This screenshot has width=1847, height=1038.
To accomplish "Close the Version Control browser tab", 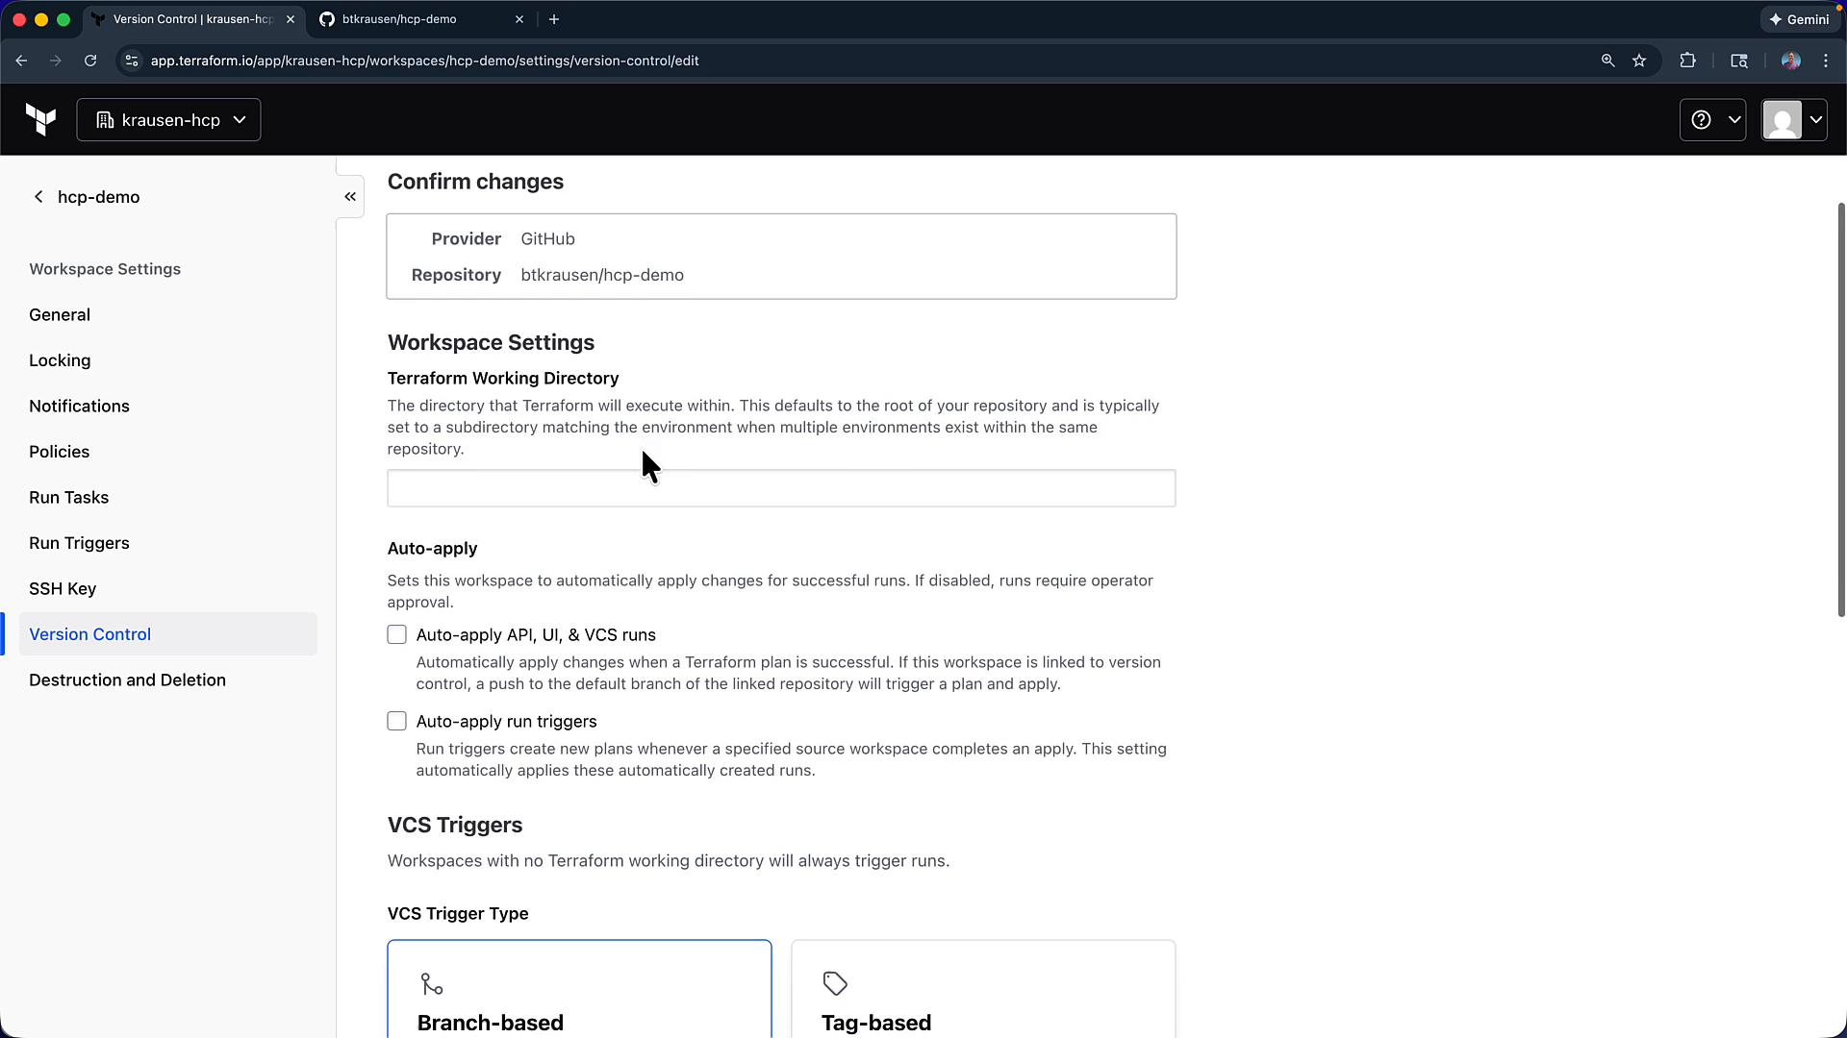I will 291,19.
